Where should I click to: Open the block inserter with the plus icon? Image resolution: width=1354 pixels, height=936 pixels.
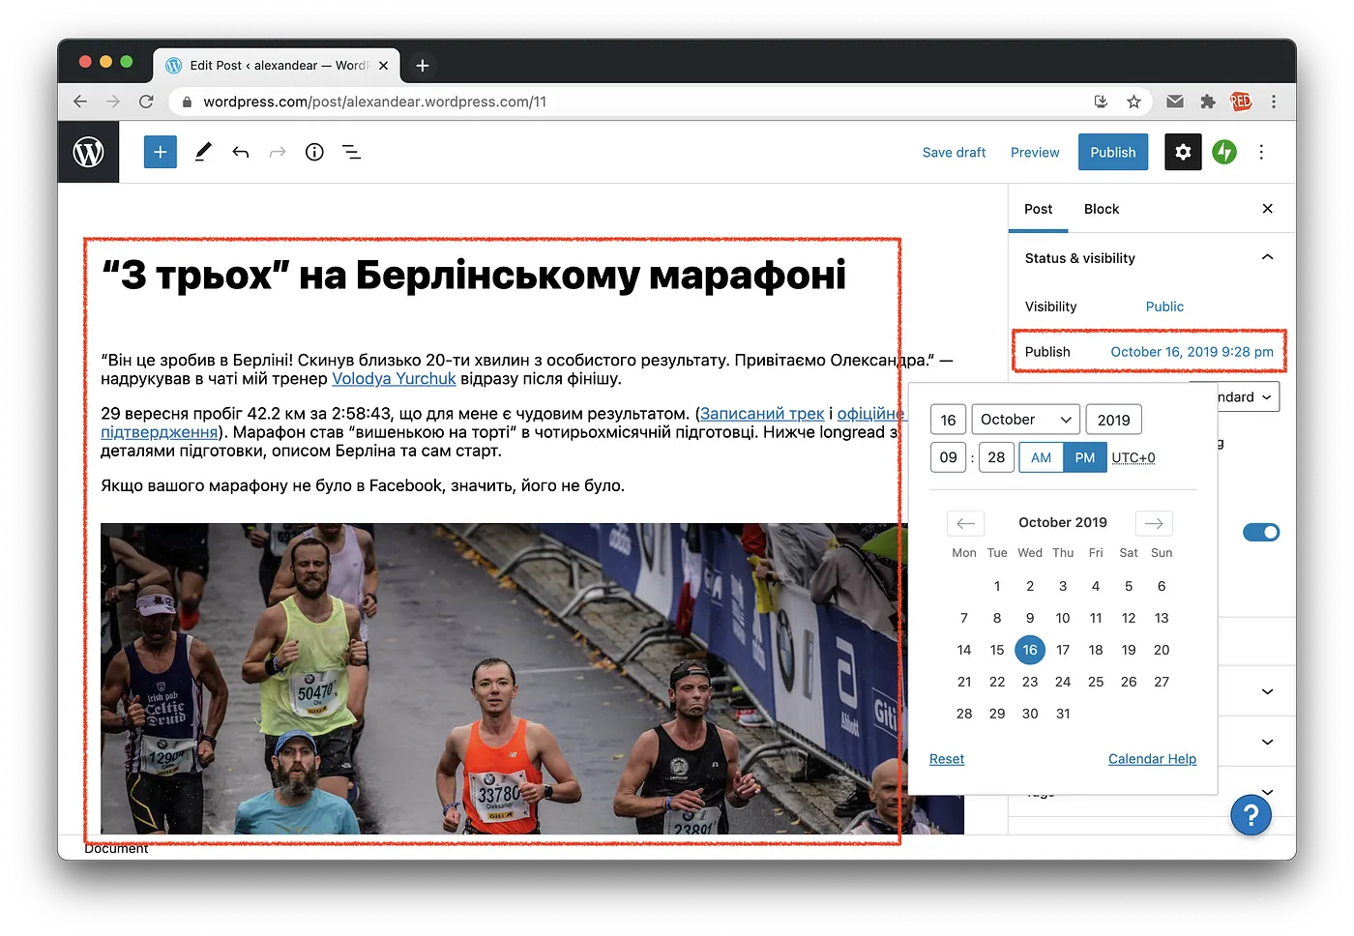point(160,152)
